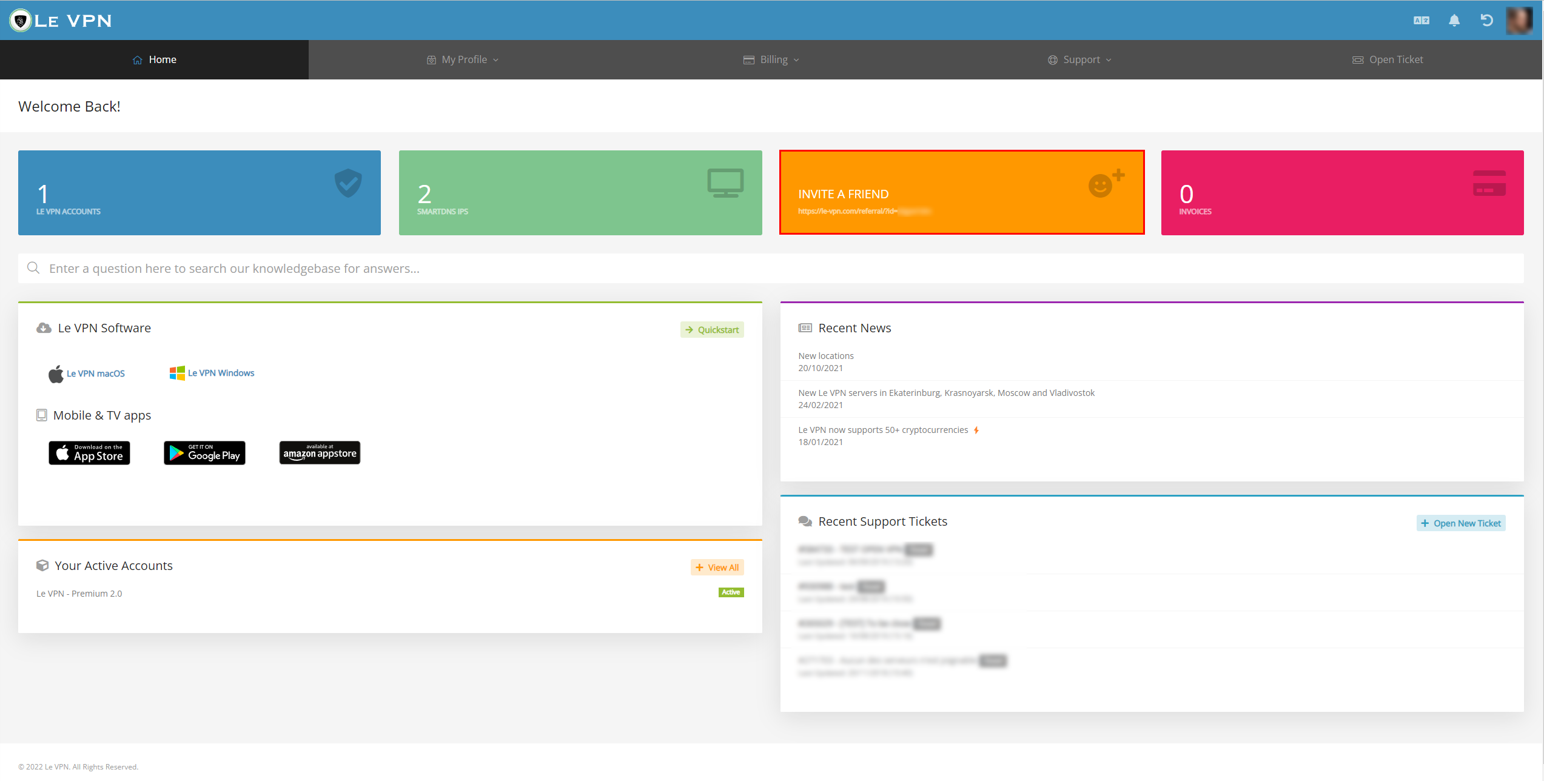Toggle the Active account status badge
Image resolution: width=1544 pixels, height=781 pixels.
731,592
